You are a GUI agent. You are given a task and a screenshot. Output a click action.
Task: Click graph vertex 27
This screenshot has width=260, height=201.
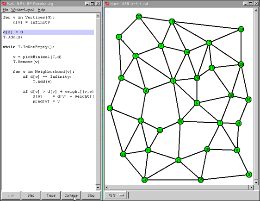(139, 16)
